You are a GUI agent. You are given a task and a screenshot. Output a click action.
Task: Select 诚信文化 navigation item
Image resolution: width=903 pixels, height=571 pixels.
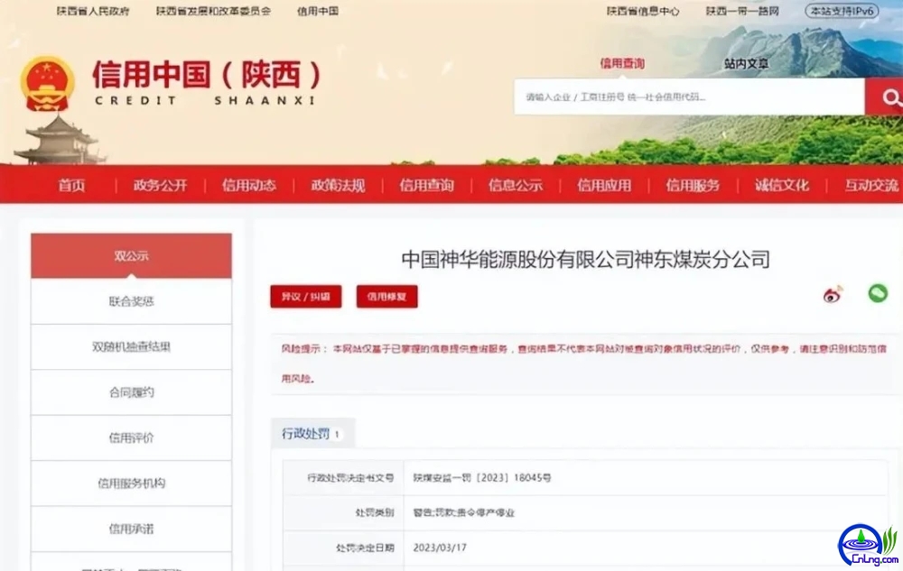[781, 185]
